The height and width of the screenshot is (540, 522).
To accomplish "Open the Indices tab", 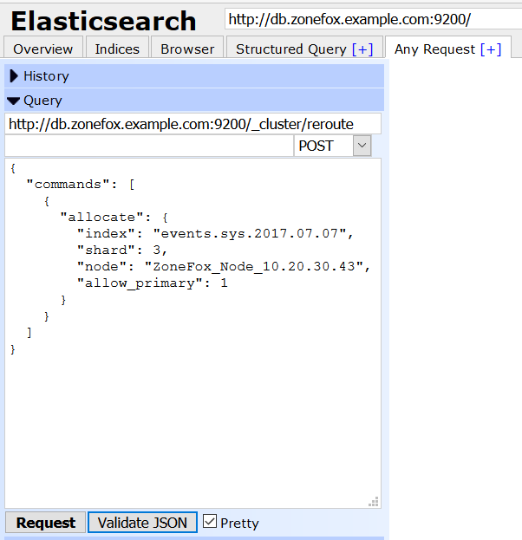I will pyautogui.click(x=117, y=49).
